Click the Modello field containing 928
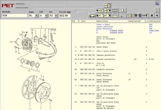Screen dimensions: 161x110 coord(14,16)
